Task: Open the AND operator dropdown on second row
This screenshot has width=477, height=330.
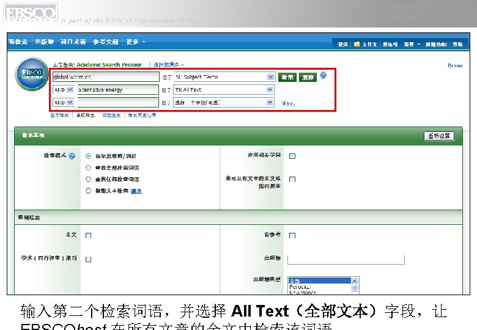Action: coord(64,90)
